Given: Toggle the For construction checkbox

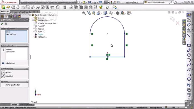Looking at the screenshot, I should click(7, 85).
